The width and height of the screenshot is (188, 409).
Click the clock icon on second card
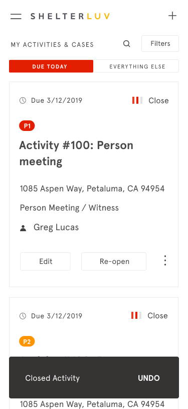click(23, 316)
